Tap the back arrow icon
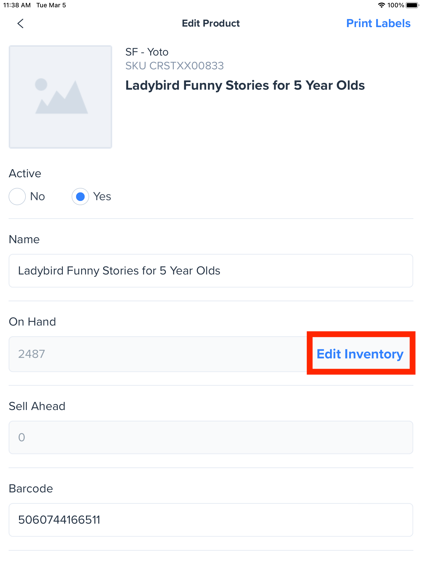Viewport: 422px width, 563px height. coord(20,23)
